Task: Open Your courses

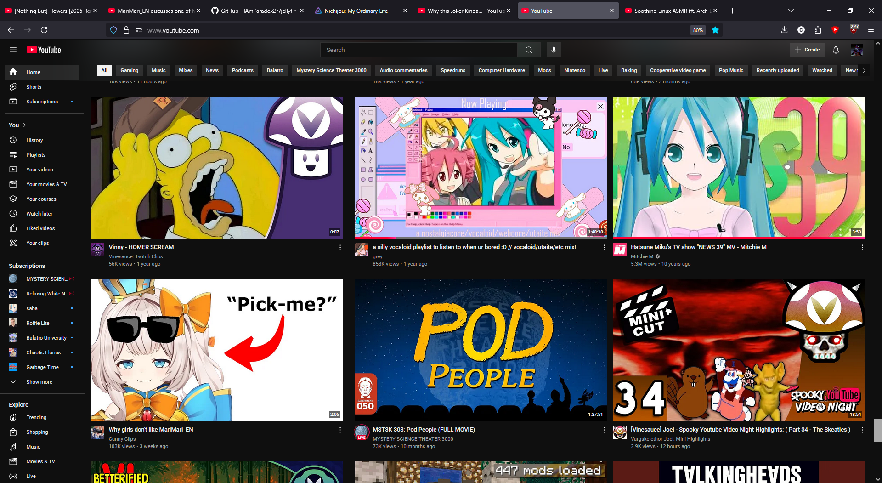Action: [42, 199]
